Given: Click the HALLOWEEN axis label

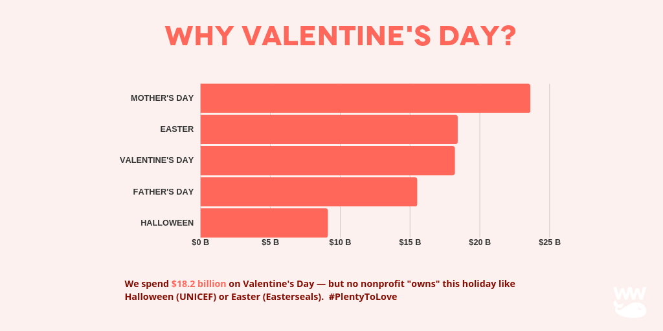Looking at the screenshot, I should click(167, 222).
